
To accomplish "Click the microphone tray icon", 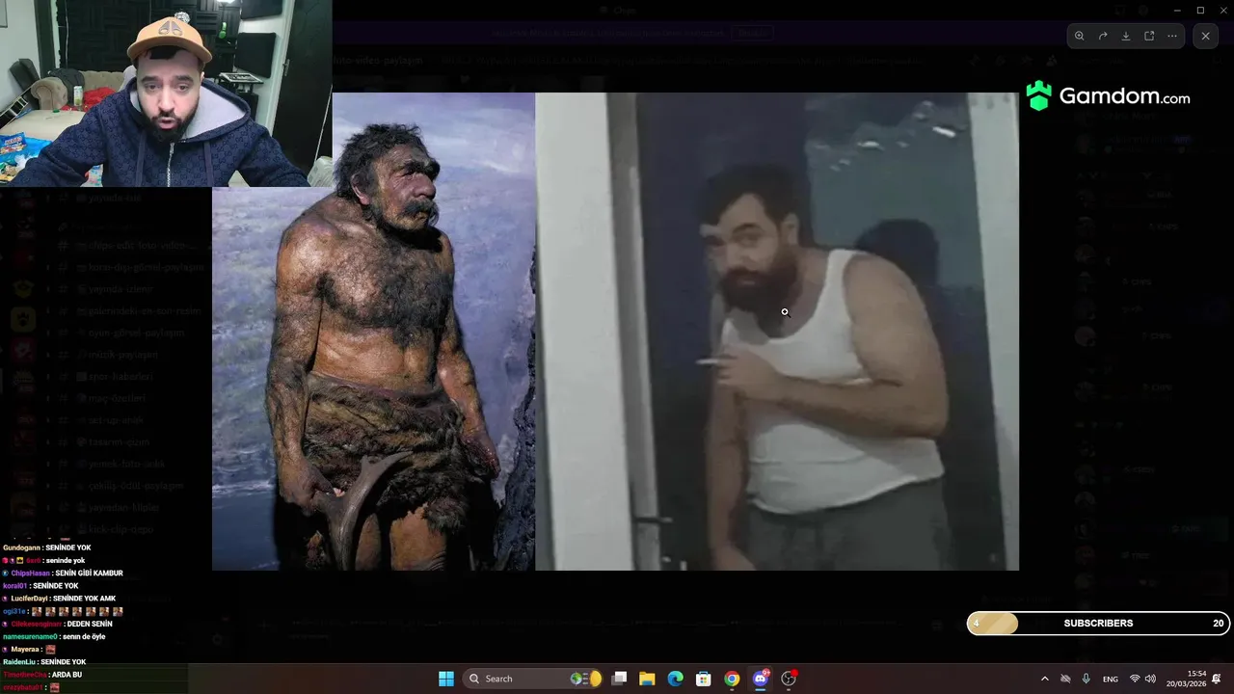I will (x=1086, y=679).
